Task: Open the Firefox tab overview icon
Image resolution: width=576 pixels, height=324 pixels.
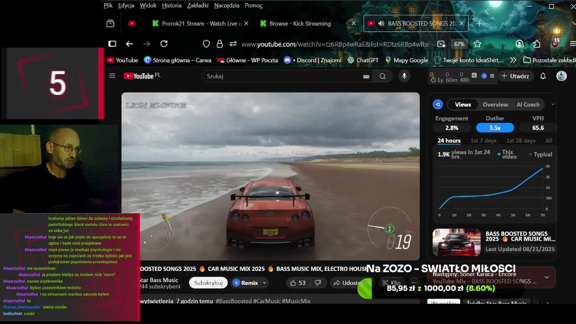Action: (x=110, y=23)
